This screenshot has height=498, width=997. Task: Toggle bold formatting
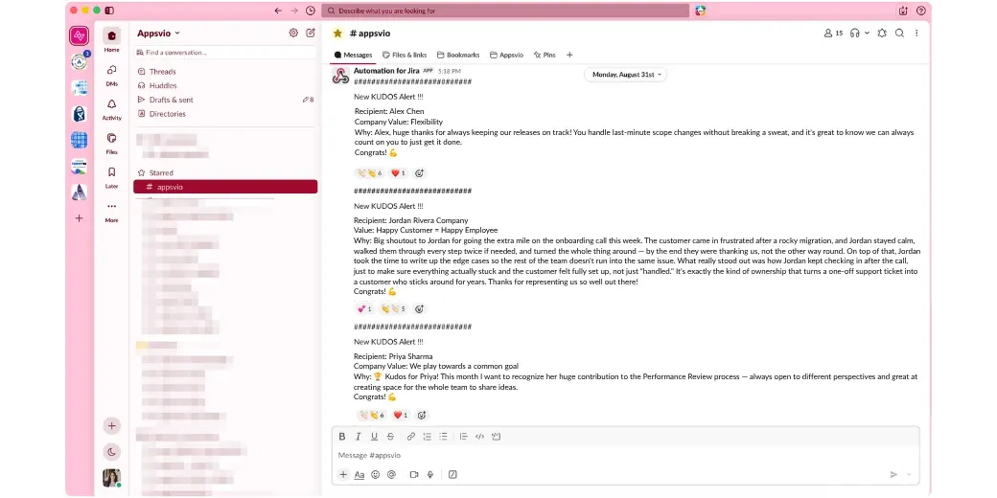tap(342, 437)
